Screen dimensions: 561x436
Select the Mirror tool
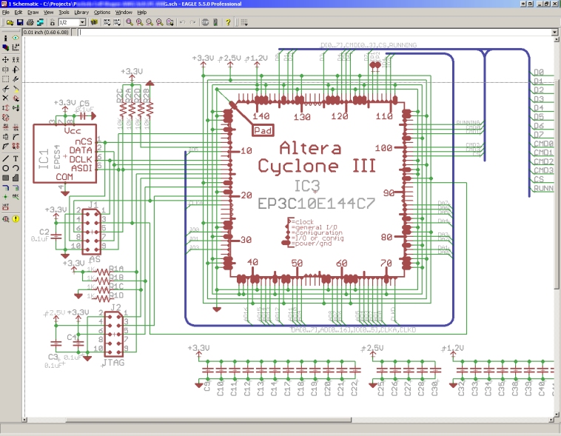click(x=5, y=69)
